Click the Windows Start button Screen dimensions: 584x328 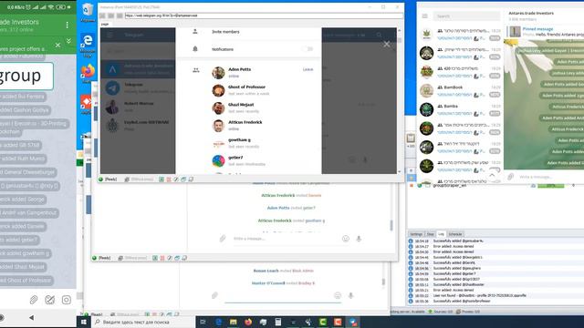pyautogui.click(x=84, y=322)
